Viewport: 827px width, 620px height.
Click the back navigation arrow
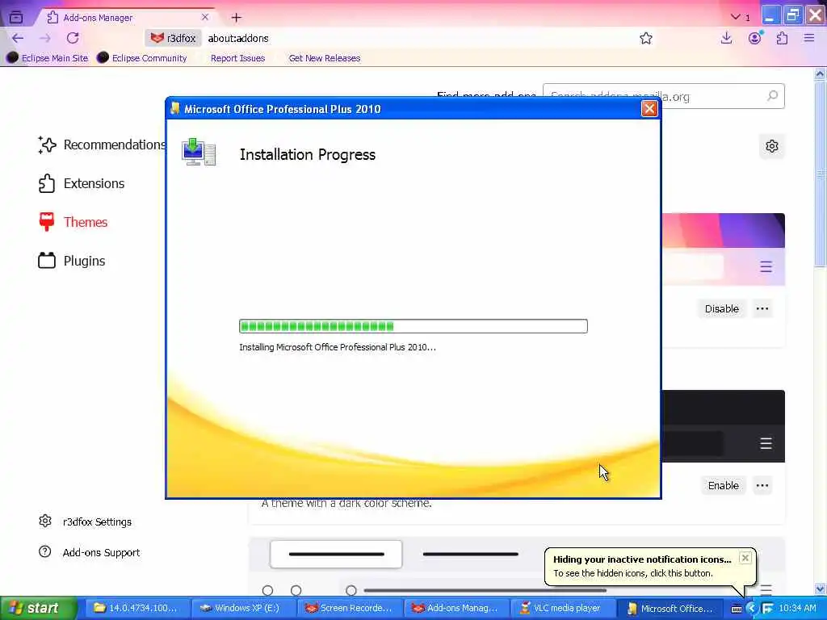[18, 38]
